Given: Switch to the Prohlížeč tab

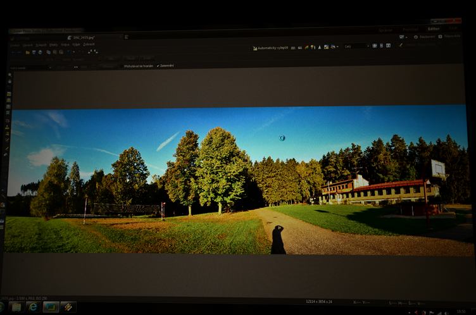Looking at the screenshot, I should coord(410,30).
